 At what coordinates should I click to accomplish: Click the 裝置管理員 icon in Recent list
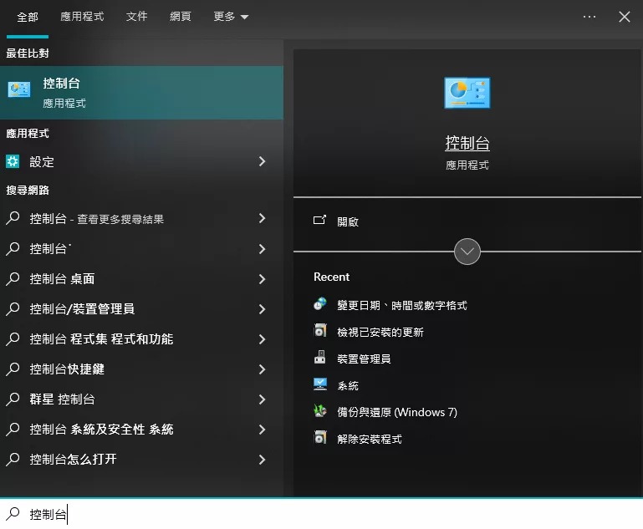pyautogui.click(x=320, y=359)
